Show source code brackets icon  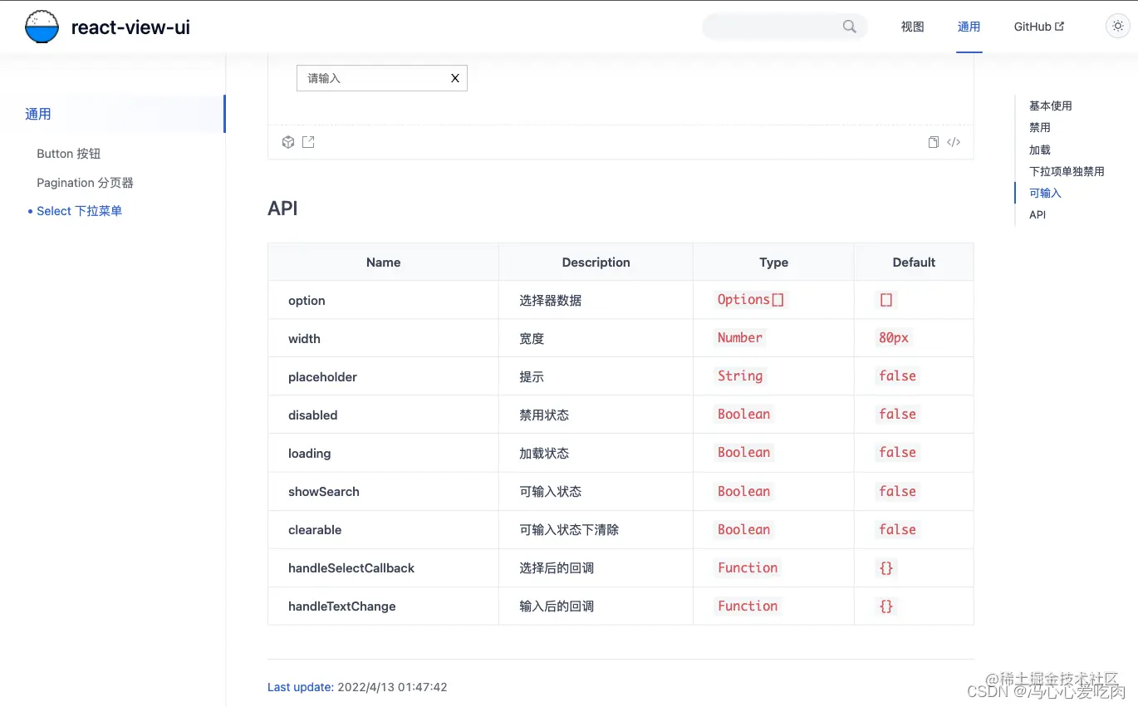954,142
